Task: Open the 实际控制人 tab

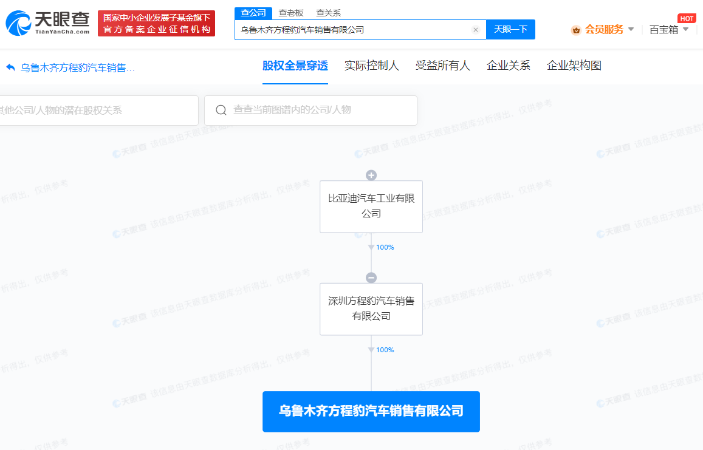Action: [371, 66]
